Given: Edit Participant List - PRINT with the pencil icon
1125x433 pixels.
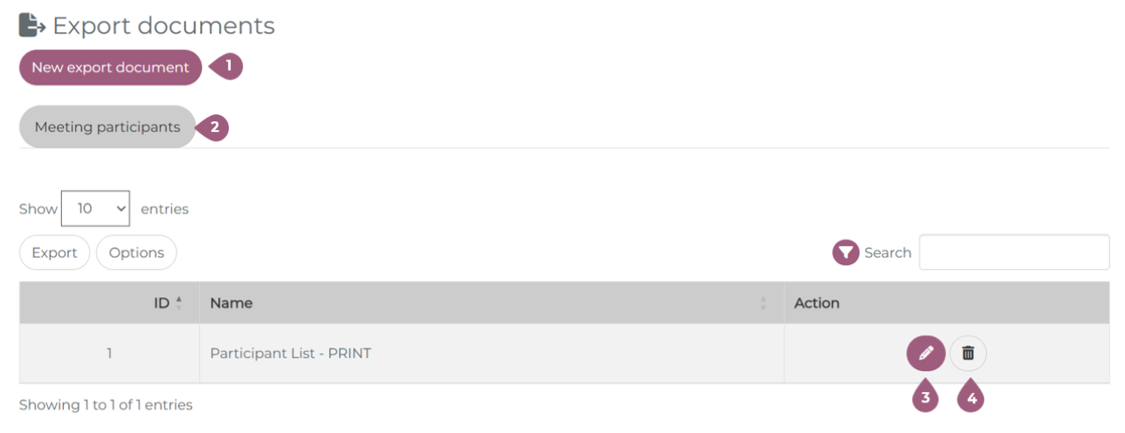Looking at the screenshot, I should (926, 354).
